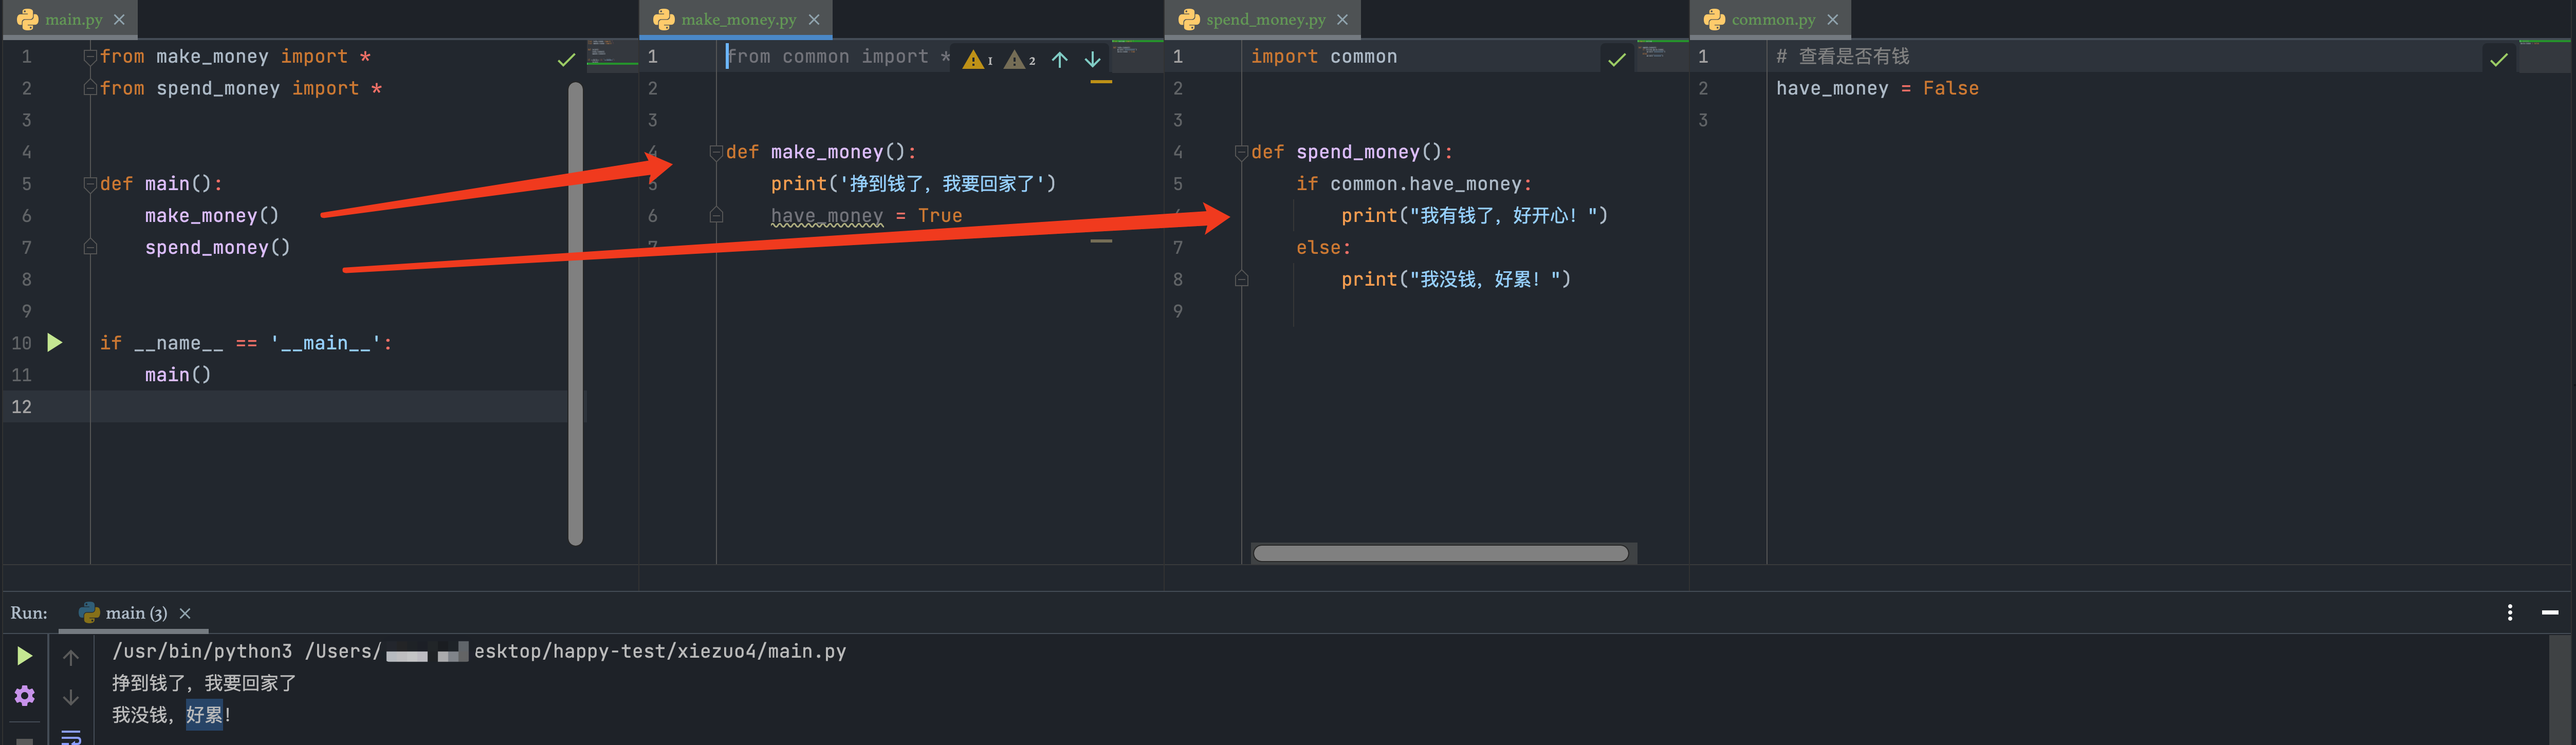Collapse def make_money() fold marker
The height and width of the screenshot is (745, 2576).
tap(716, 152)
